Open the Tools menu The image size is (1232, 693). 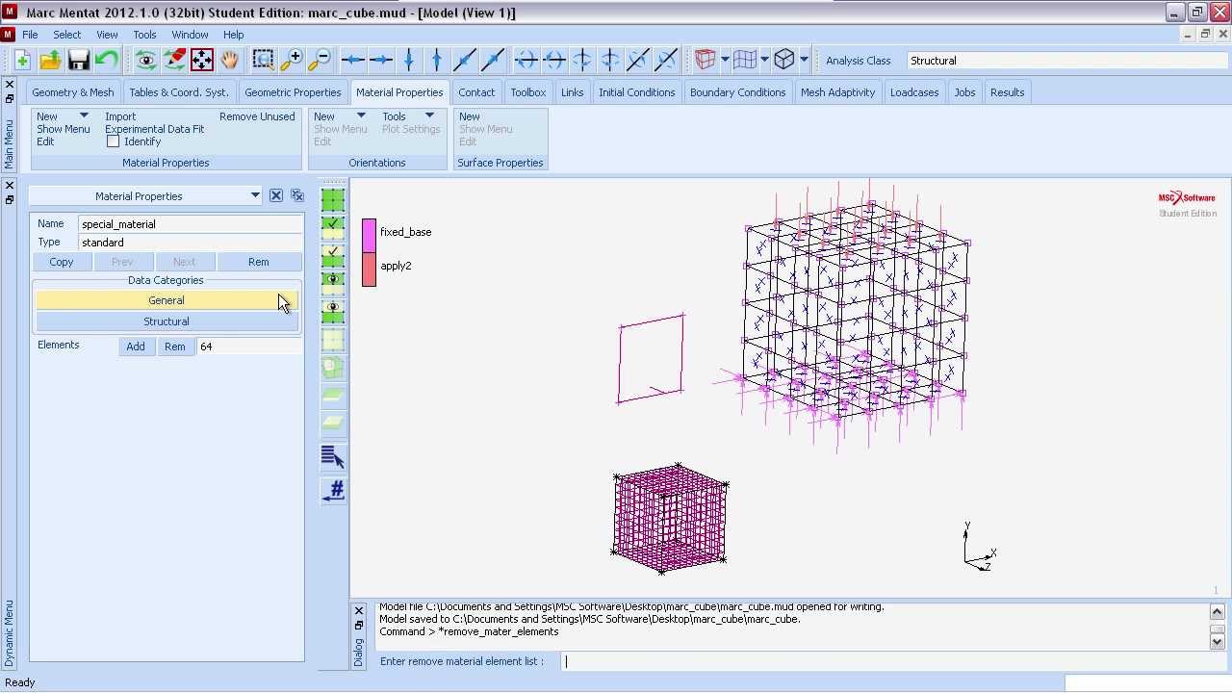[144, 35]
